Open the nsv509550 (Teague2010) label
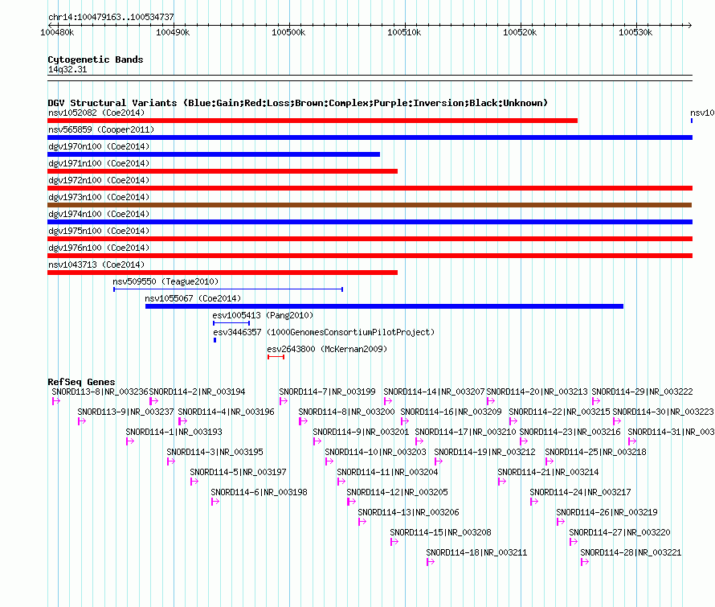 point(166,281)
